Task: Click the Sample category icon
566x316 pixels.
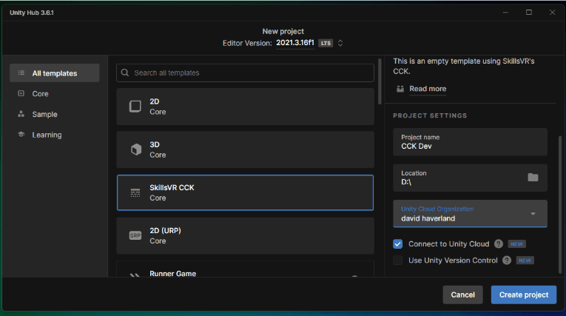Action: point(21,114)
